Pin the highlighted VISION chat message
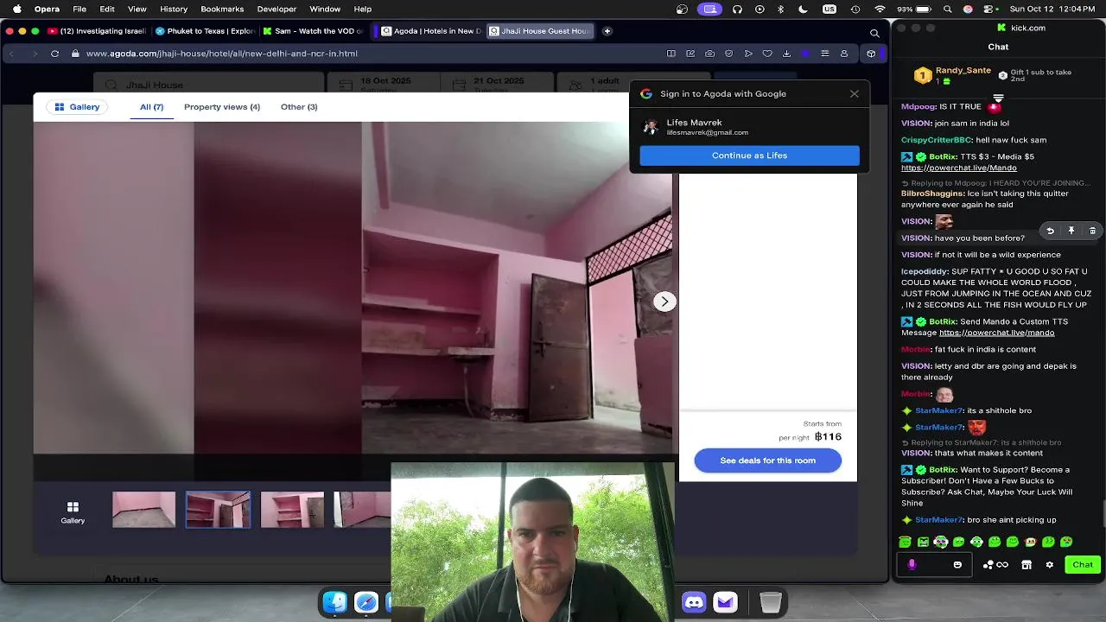This screenshot has width=1106, height=622. pos(1071,231)
